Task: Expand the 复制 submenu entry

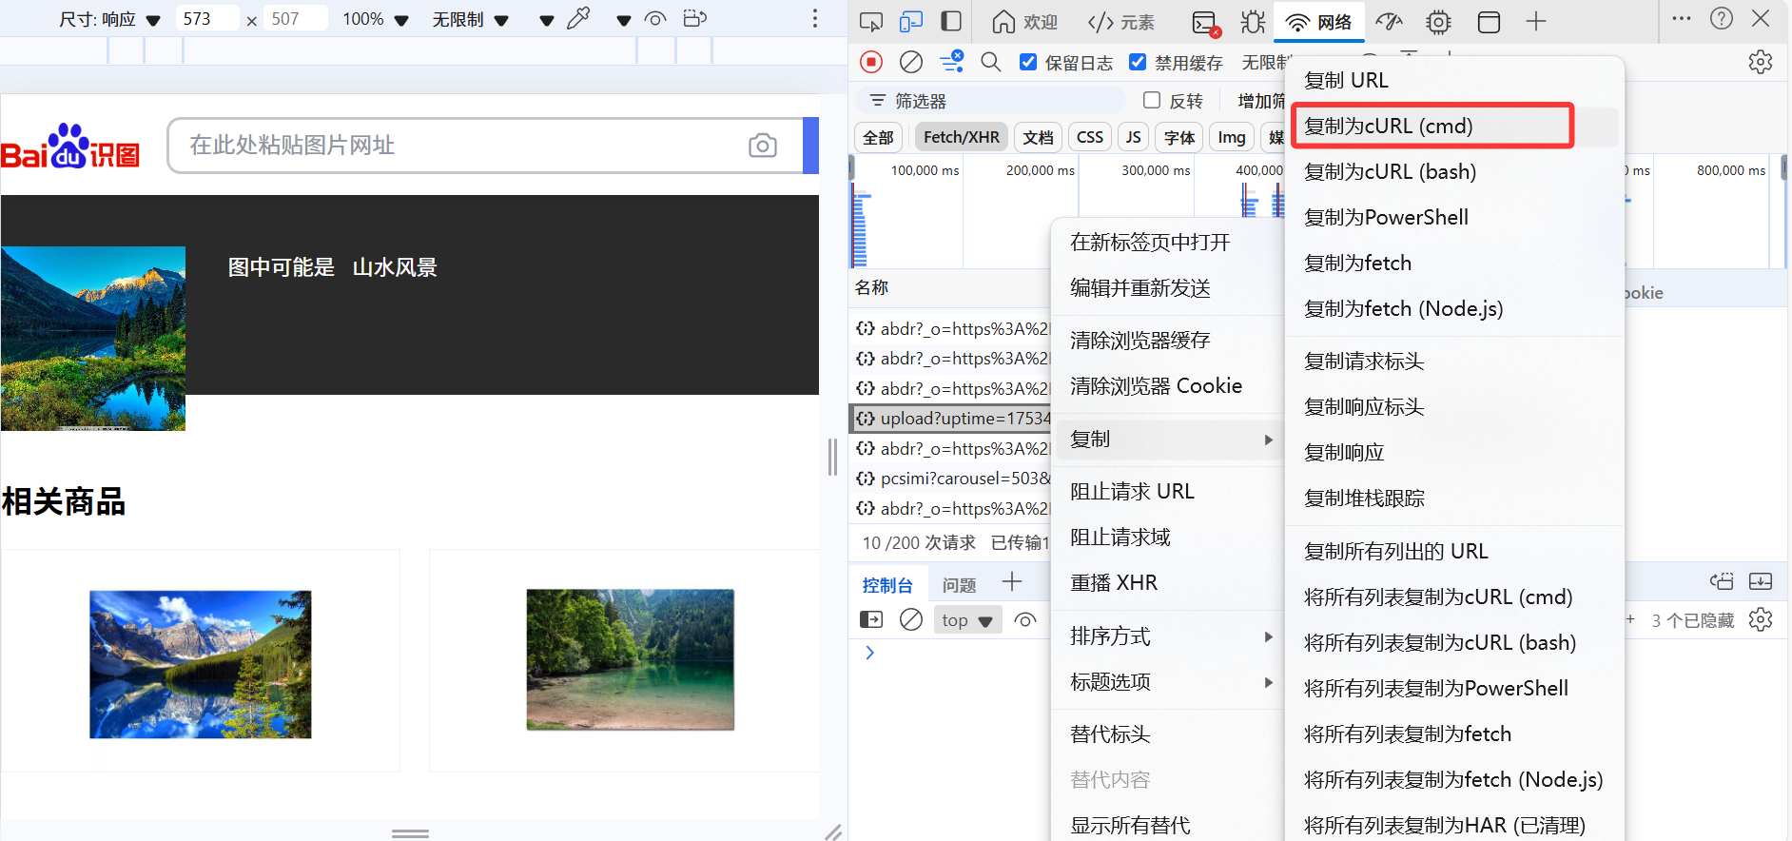Action: [x=1169, y=440]
